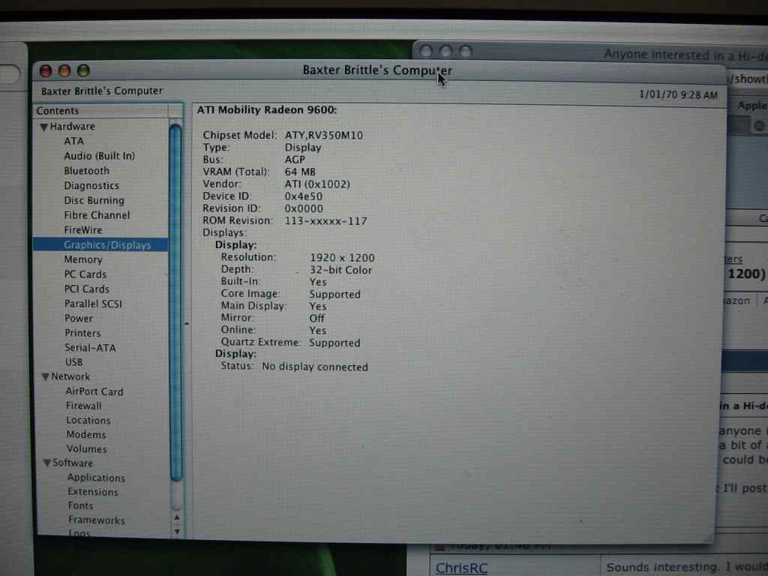Open Parallel SCSI entry
Image resolution: width=768 pixels, height=576 pixels.
[x=93, y=304]
